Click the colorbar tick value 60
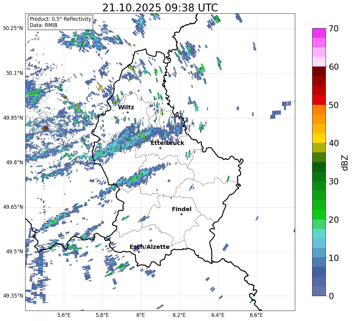This screenshot has width=352, height=321. (334, 67)
